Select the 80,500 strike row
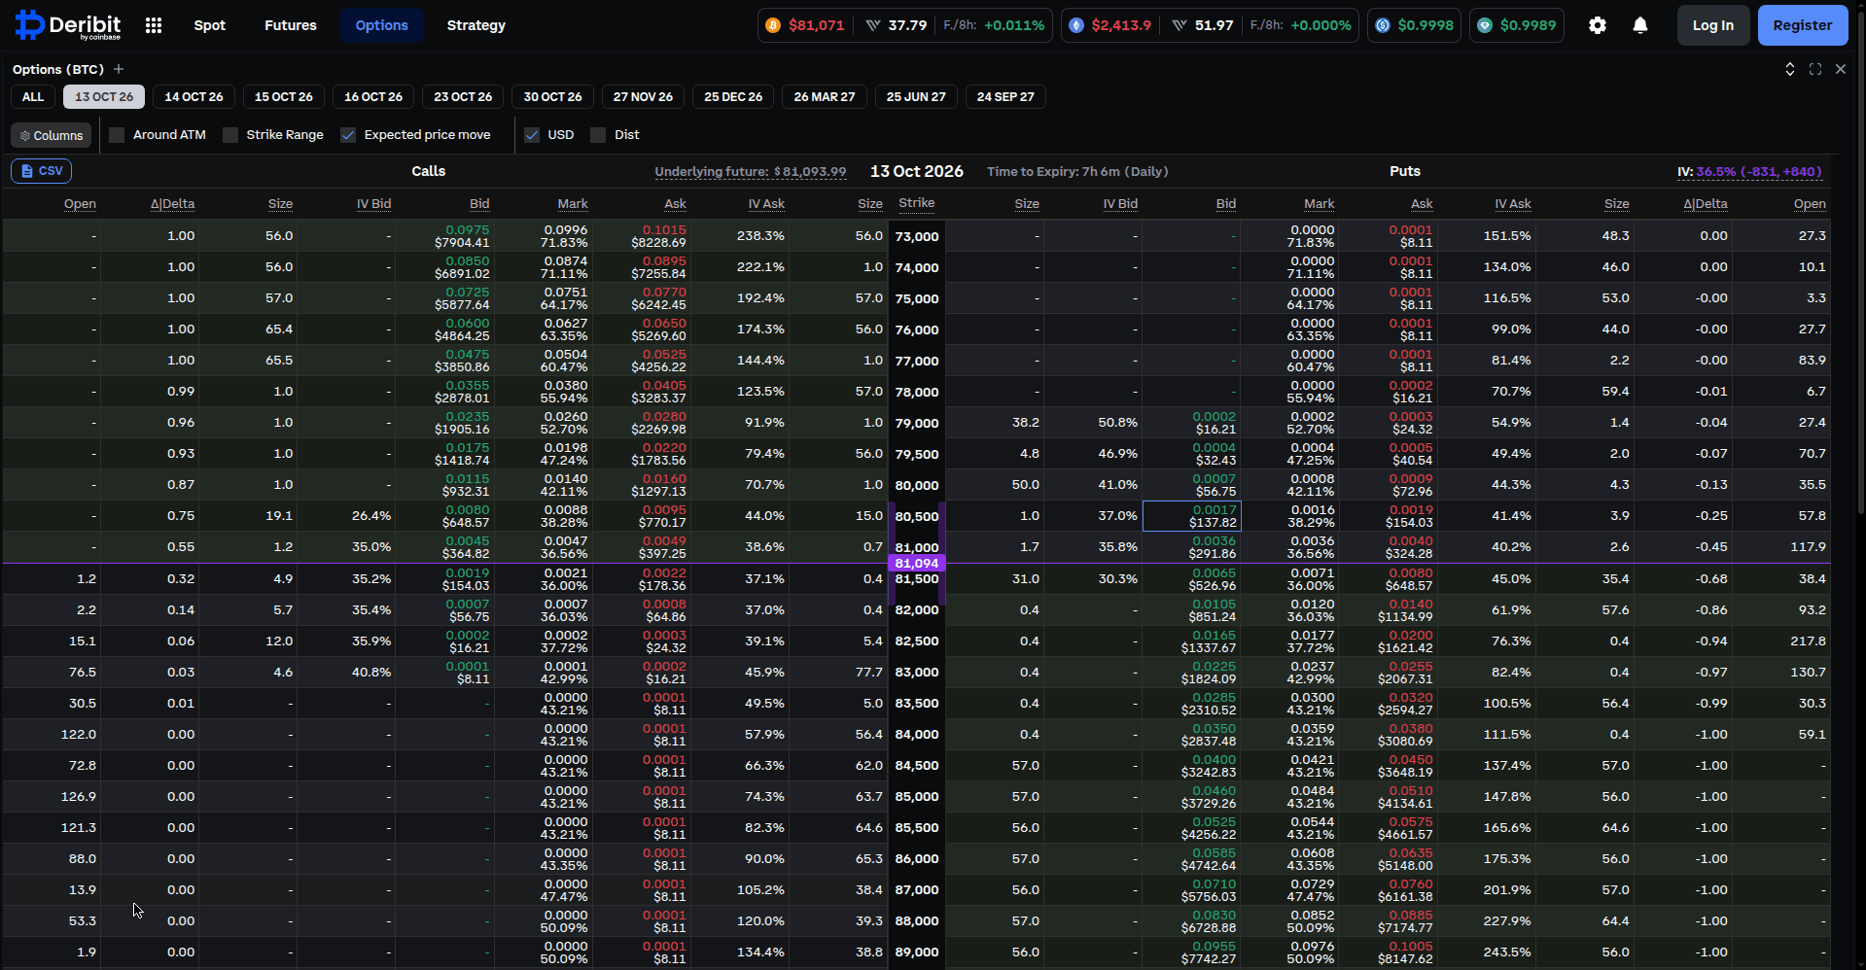 tap(917, 516)
